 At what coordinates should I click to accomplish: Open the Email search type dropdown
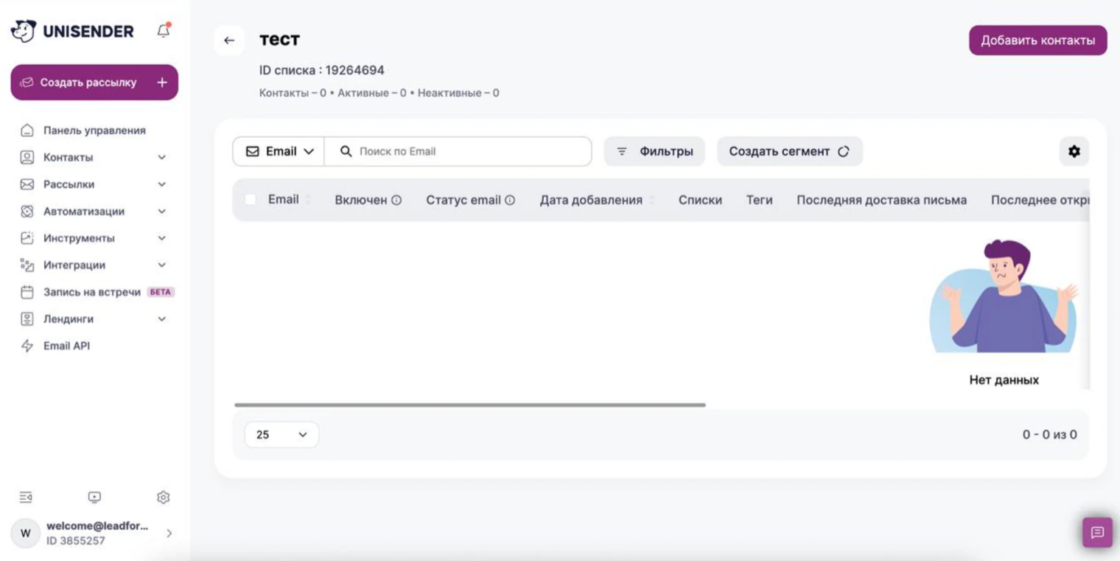click(x=279, y=151)
